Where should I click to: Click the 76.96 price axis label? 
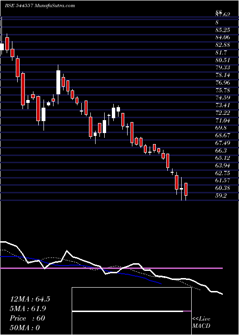[x=223, y=83]
